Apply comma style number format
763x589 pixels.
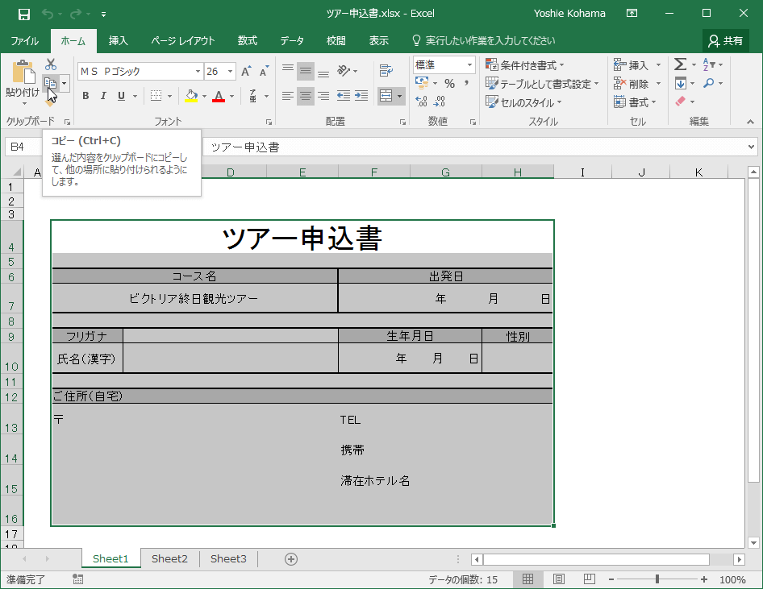467,84
